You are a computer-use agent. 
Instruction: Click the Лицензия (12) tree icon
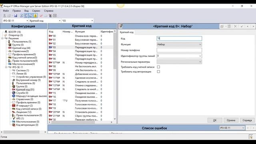14,112
